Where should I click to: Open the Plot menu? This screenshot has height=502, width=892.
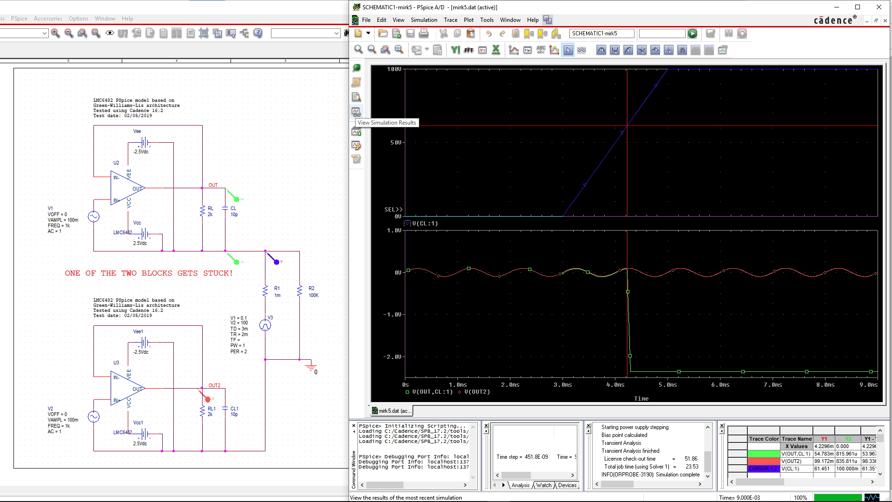pos(469,20)
